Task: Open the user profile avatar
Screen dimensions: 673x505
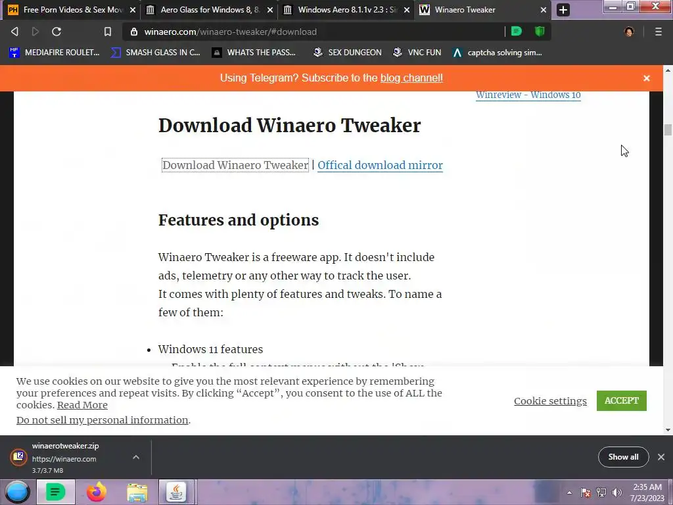Action: point(629,32)
